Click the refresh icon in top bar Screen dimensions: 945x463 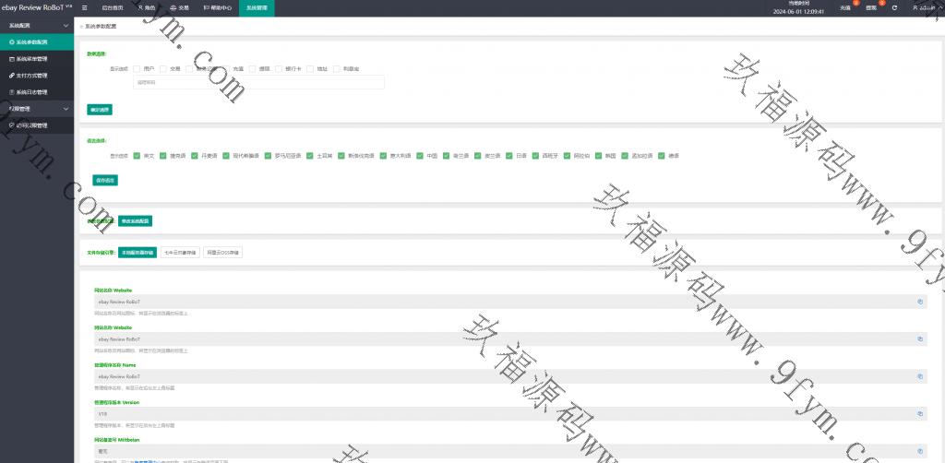pos(894,8)
